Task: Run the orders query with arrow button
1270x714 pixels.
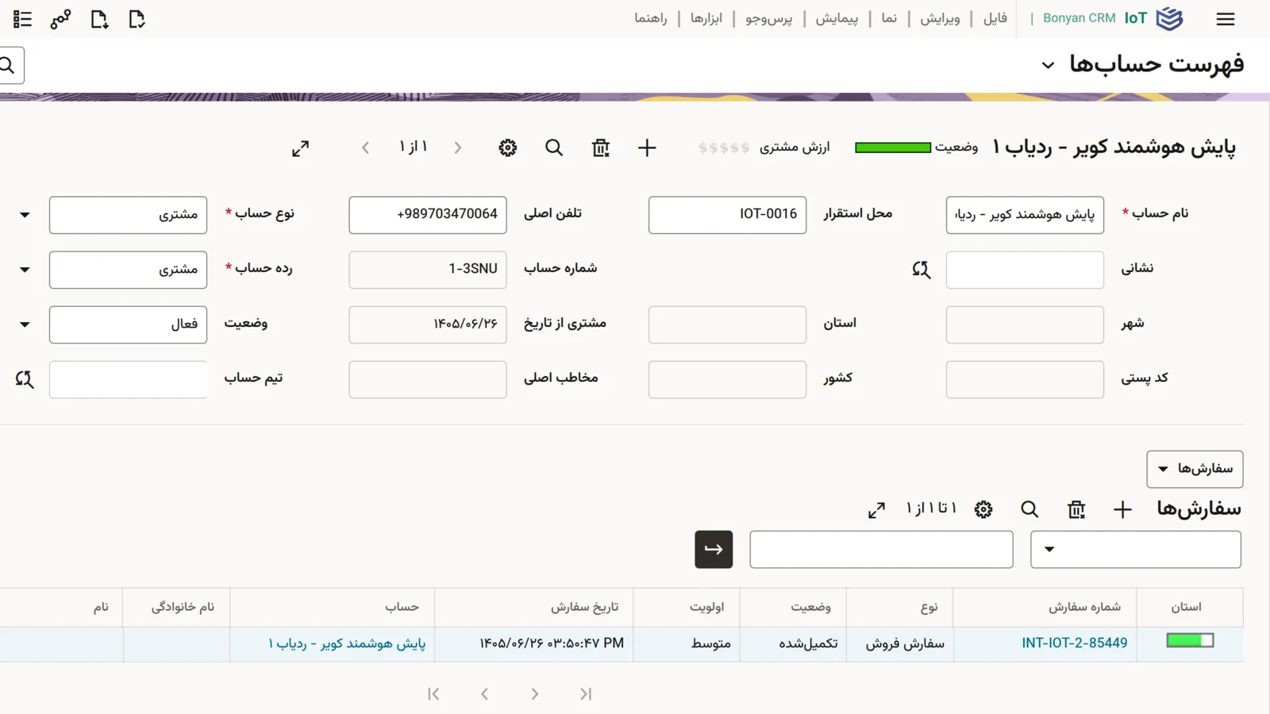Action: pos(714,549)
